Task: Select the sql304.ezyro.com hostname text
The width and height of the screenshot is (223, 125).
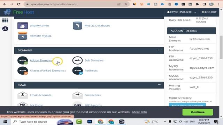Action: point(202,68)
